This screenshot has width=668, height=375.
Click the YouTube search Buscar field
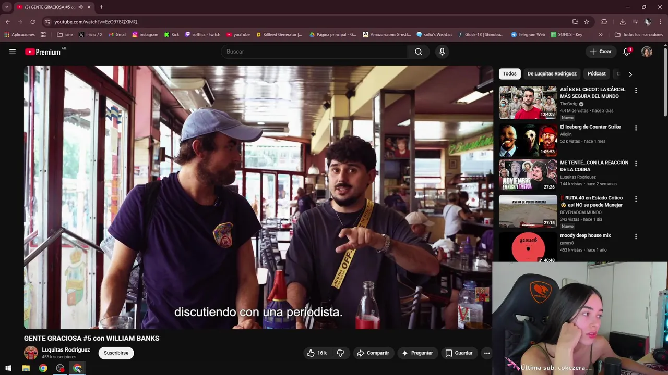click(x=314, y=52)
